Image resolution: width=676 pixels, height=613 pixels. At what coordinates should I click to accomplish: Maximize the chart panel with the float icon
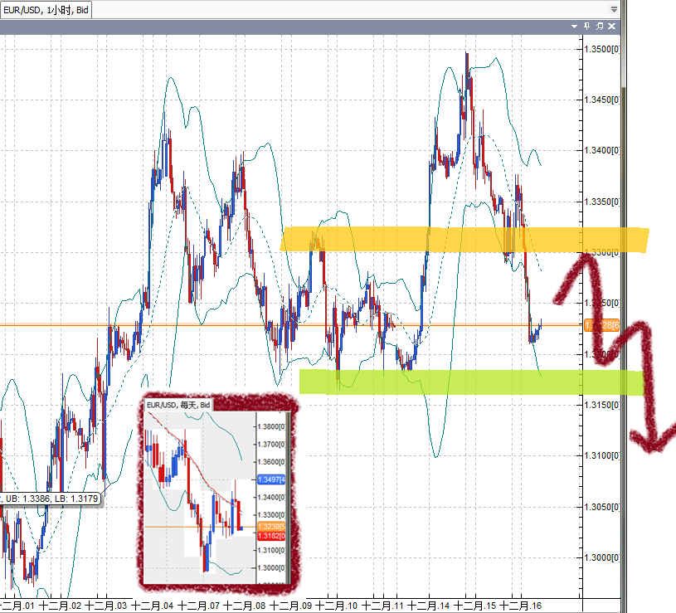[x=599, y=27]
